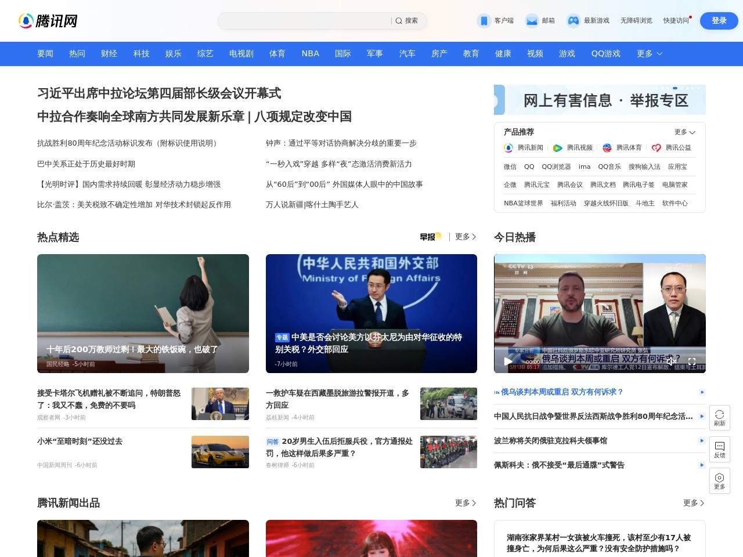Open the QQ音乐 product link
The height and width of the screenshot is (557, 743).
click(x=609, y=167)
